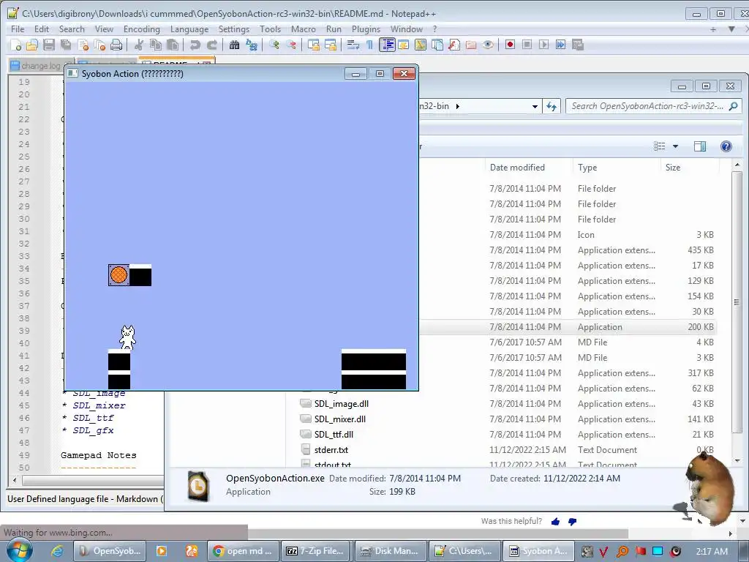Click Run Macro Multiple Times icon
This screenshot has width=749, height=562.
click(561, 45)
